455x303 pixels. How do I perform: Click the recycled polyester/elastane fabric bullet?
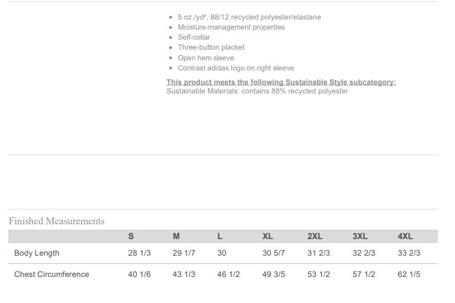click(249, 17)
